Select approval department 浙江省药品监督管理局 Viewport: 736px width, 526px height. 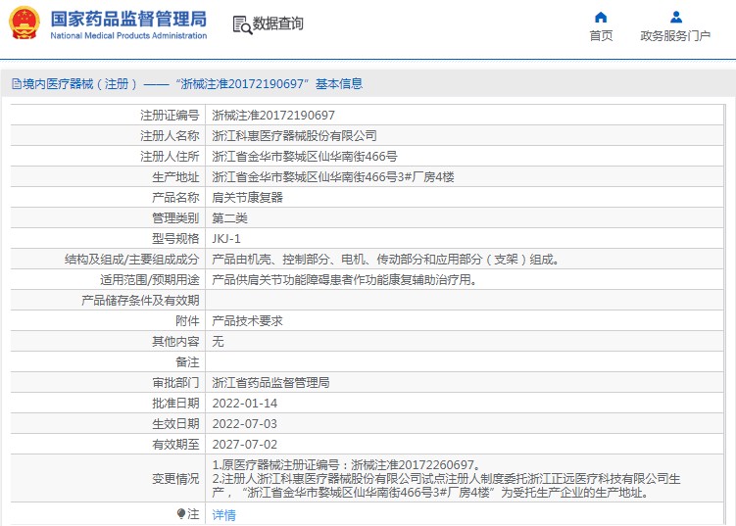pos(270,383)
